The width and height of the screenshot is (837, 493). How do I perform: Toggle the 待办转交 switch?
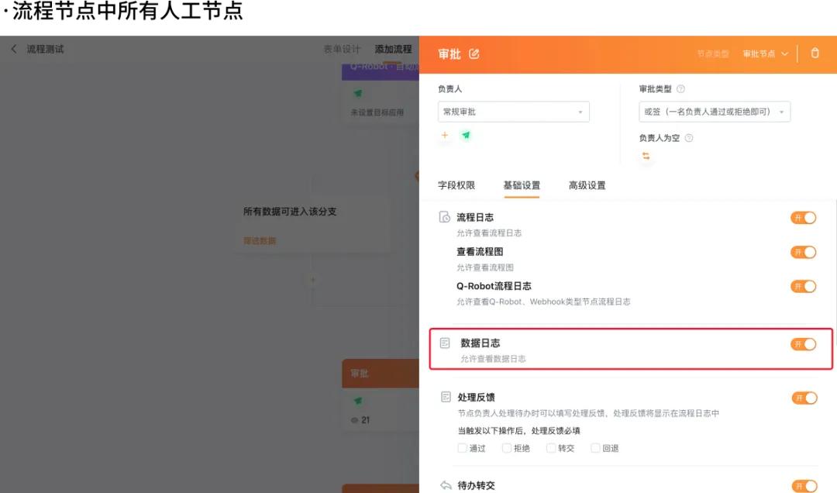804,486
